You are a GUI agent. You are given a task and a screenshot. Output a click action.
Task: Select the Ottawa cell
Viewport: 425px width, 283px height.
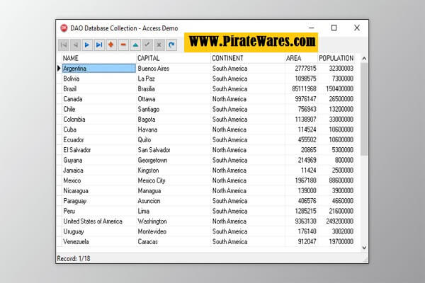(174, 99)
